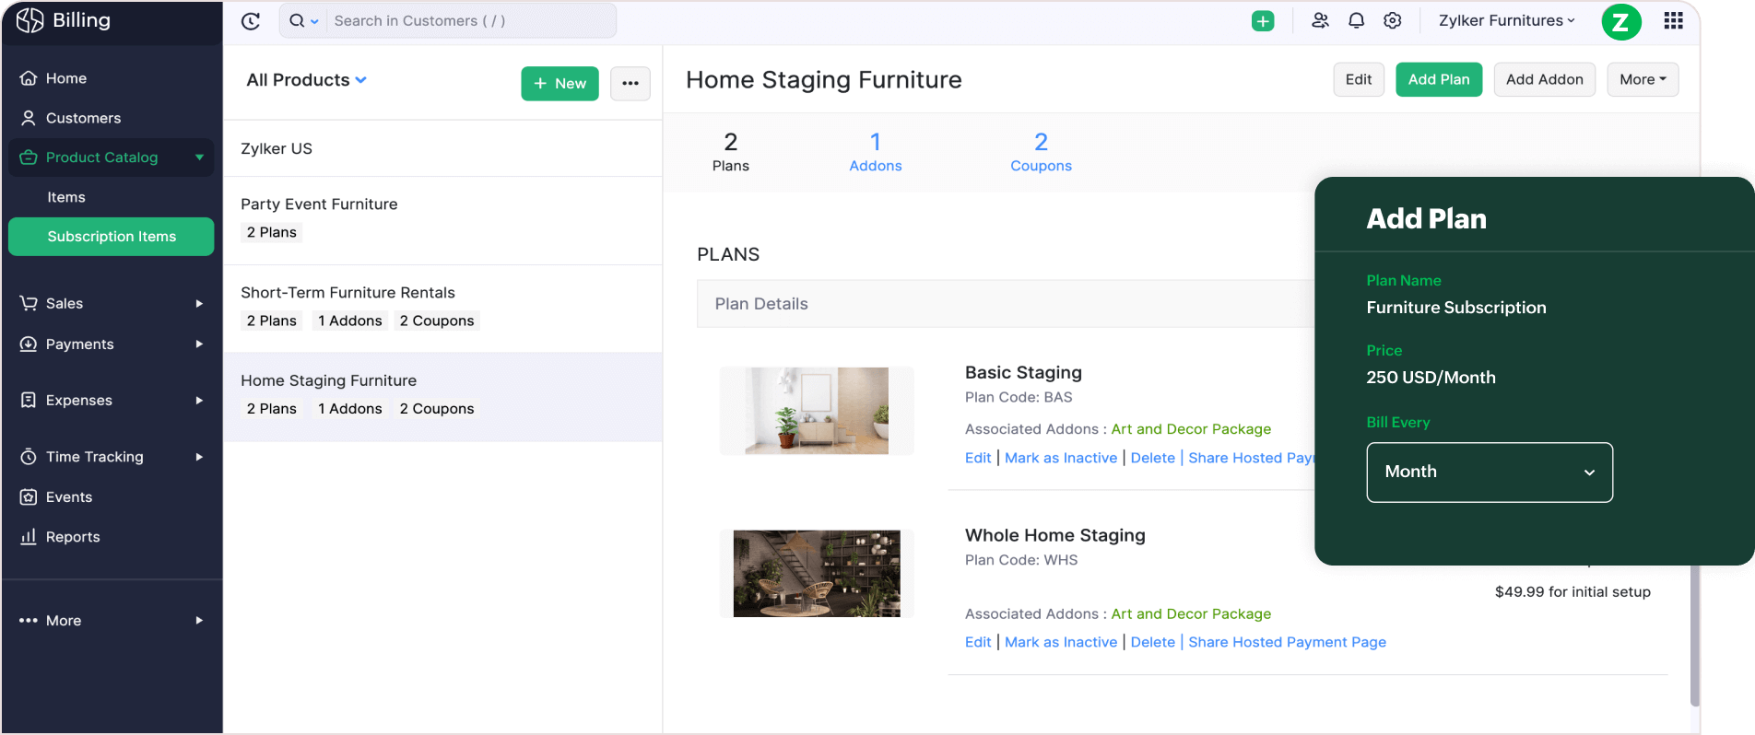Image resolution: width=1755 pixels, height=735 pixels.
Task: Click the Whole Home Staging thumbnail image
Action: pos(817,573)
